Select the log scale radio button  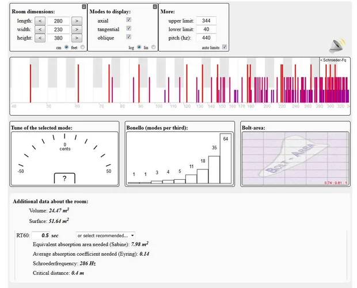[x=139, y=47]
